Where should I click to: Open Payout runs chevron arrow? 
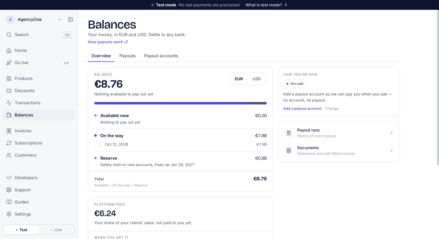click(x=392, y=133)
